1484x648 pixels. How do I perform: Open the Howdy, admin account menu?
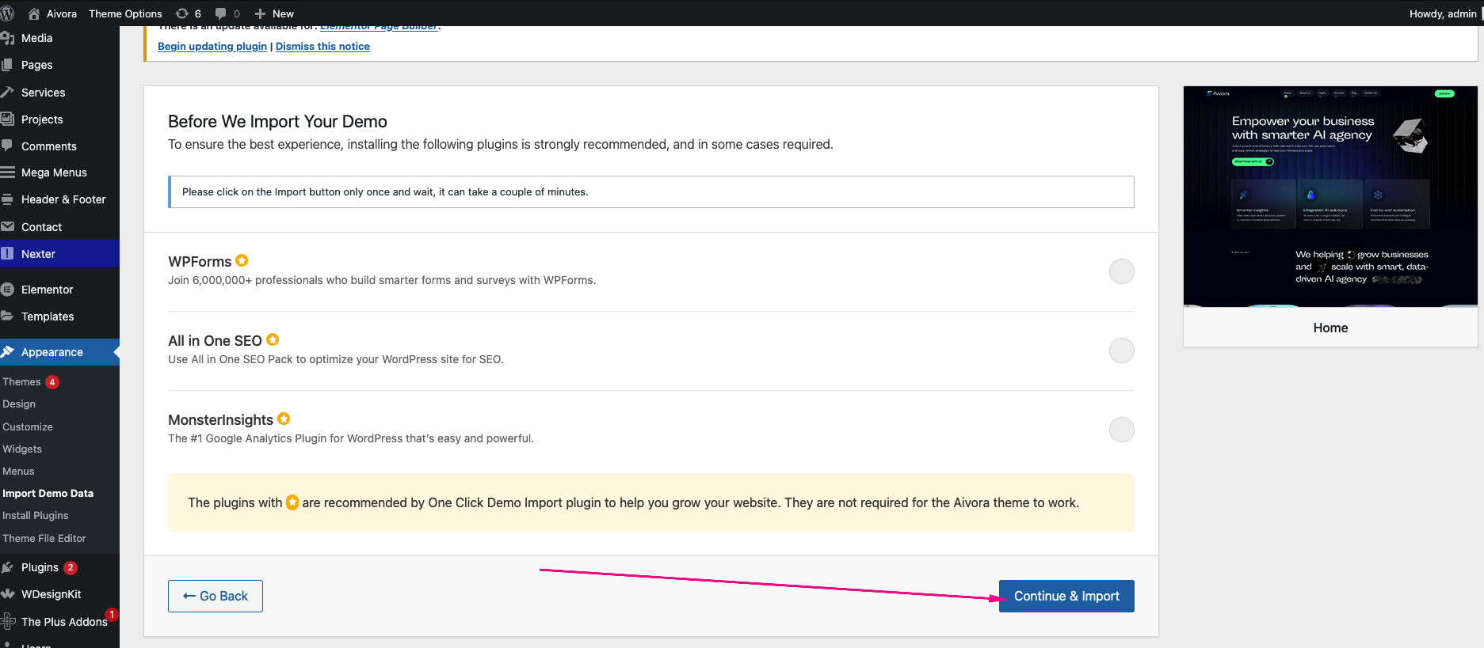[x=1442, y=13]
